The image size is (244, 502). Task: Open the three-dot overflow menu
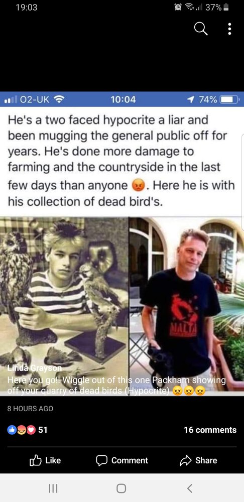[x=229, y=29]
